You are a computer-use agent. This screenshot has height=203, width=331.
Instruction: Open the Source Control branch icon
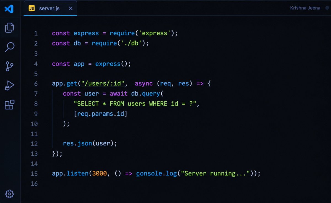tap(10, 66)
